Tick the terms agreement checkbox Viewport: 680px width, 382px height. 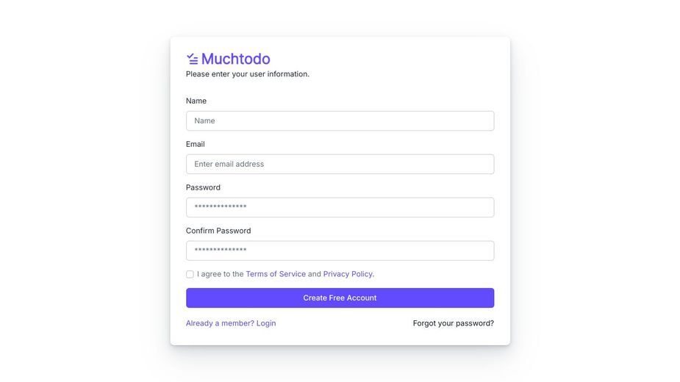coord(190,274)
